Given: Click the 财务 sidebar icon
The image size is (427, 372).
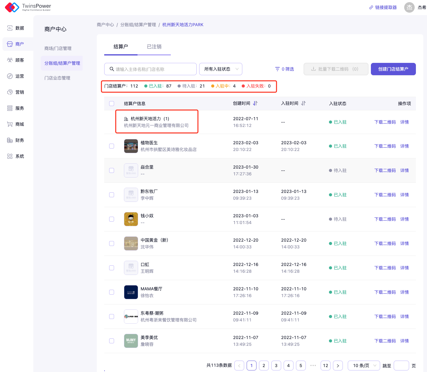Looking at the screenshot, I should click(10, 140).
